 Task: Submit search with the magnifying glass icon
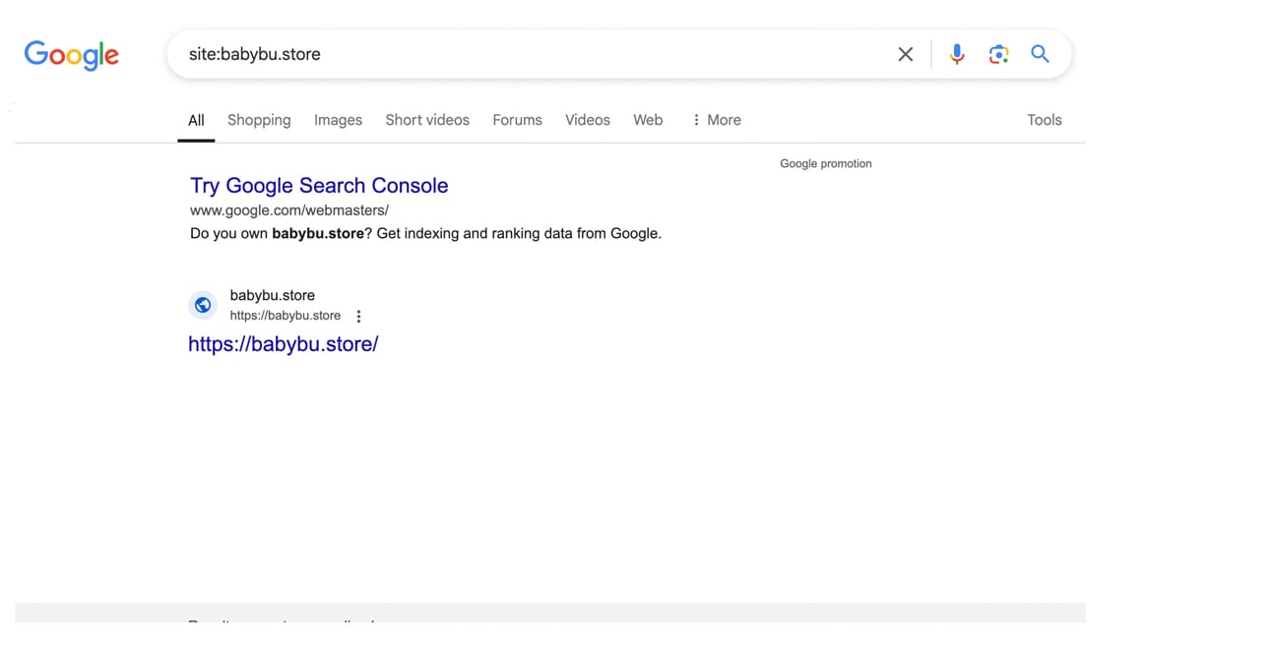[x=1040, y=54]
